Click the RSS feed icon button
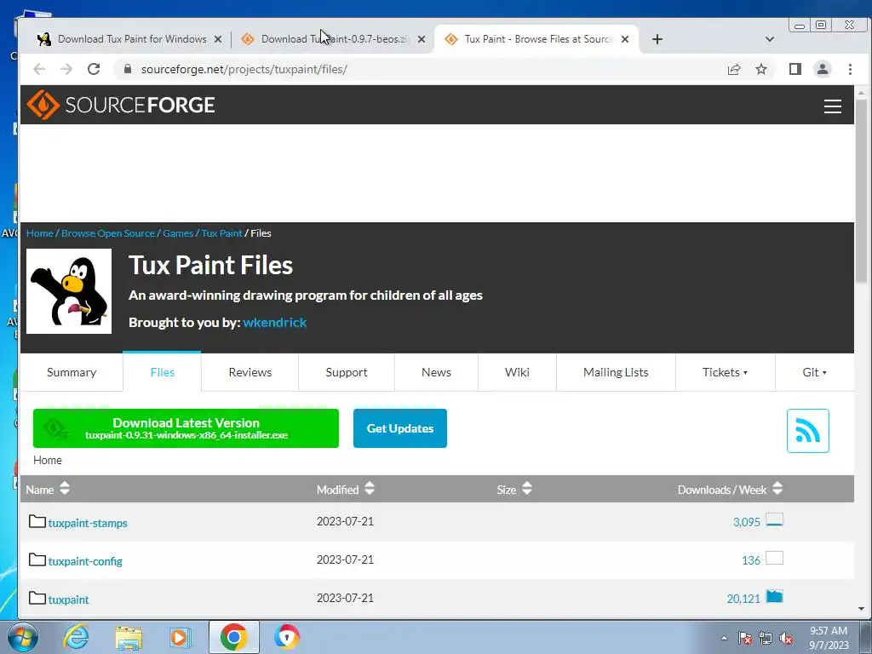This screenshot has width=872, height=654. click(807, 430)
